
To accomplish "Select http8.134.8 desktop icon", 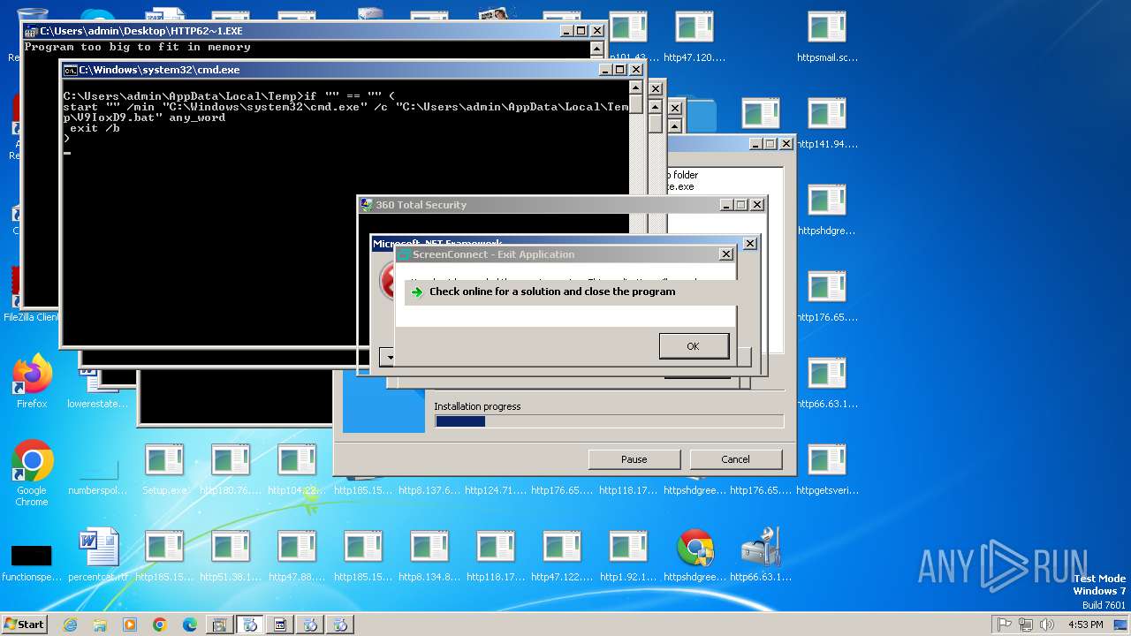I will click(x=429, y=556).
